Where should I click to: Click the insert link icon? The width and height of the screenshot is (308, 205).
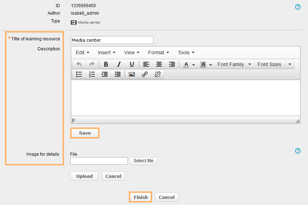point(145,74)
